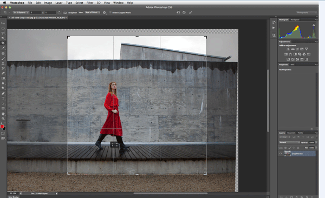
Task: Open the Rule of Thirds overlay dropdown
Action: (x=93, y=12)
